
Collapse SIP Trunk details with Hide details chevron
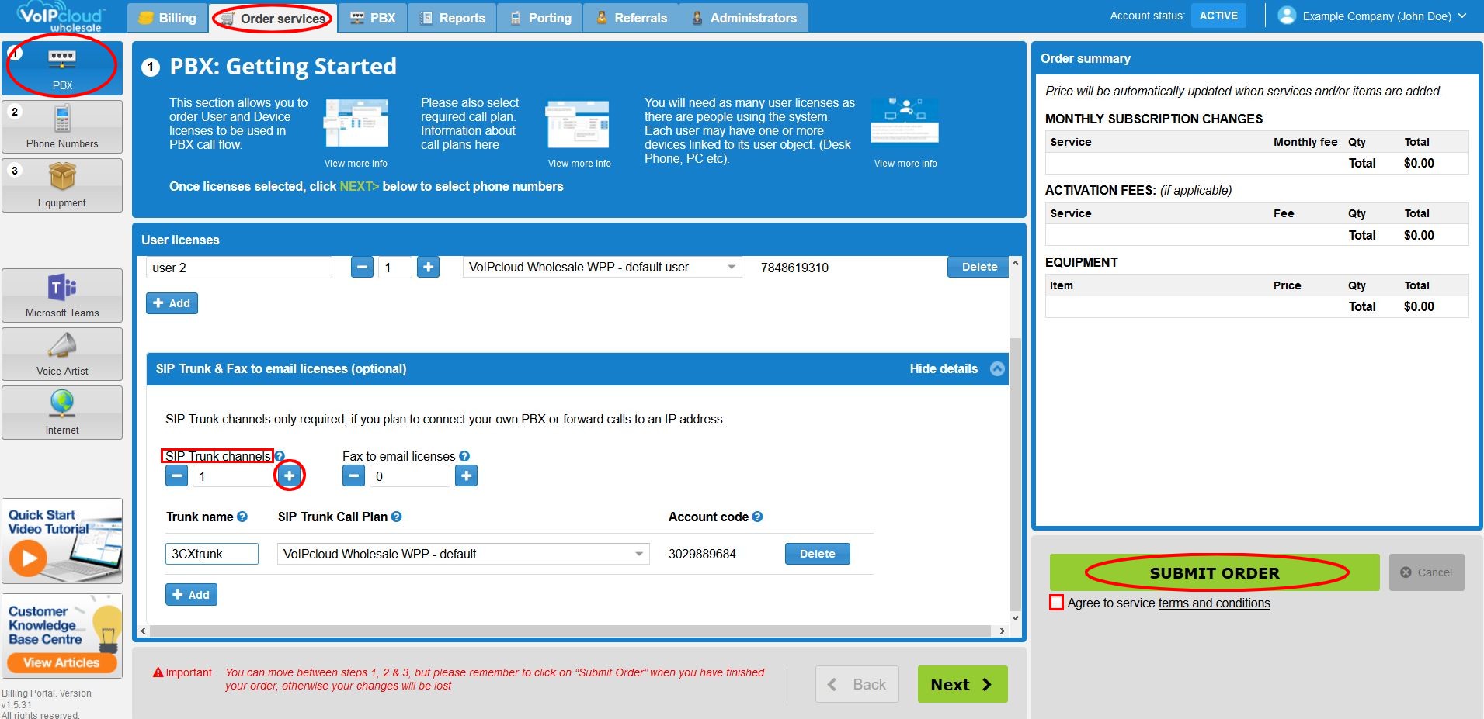pos(998,368)
